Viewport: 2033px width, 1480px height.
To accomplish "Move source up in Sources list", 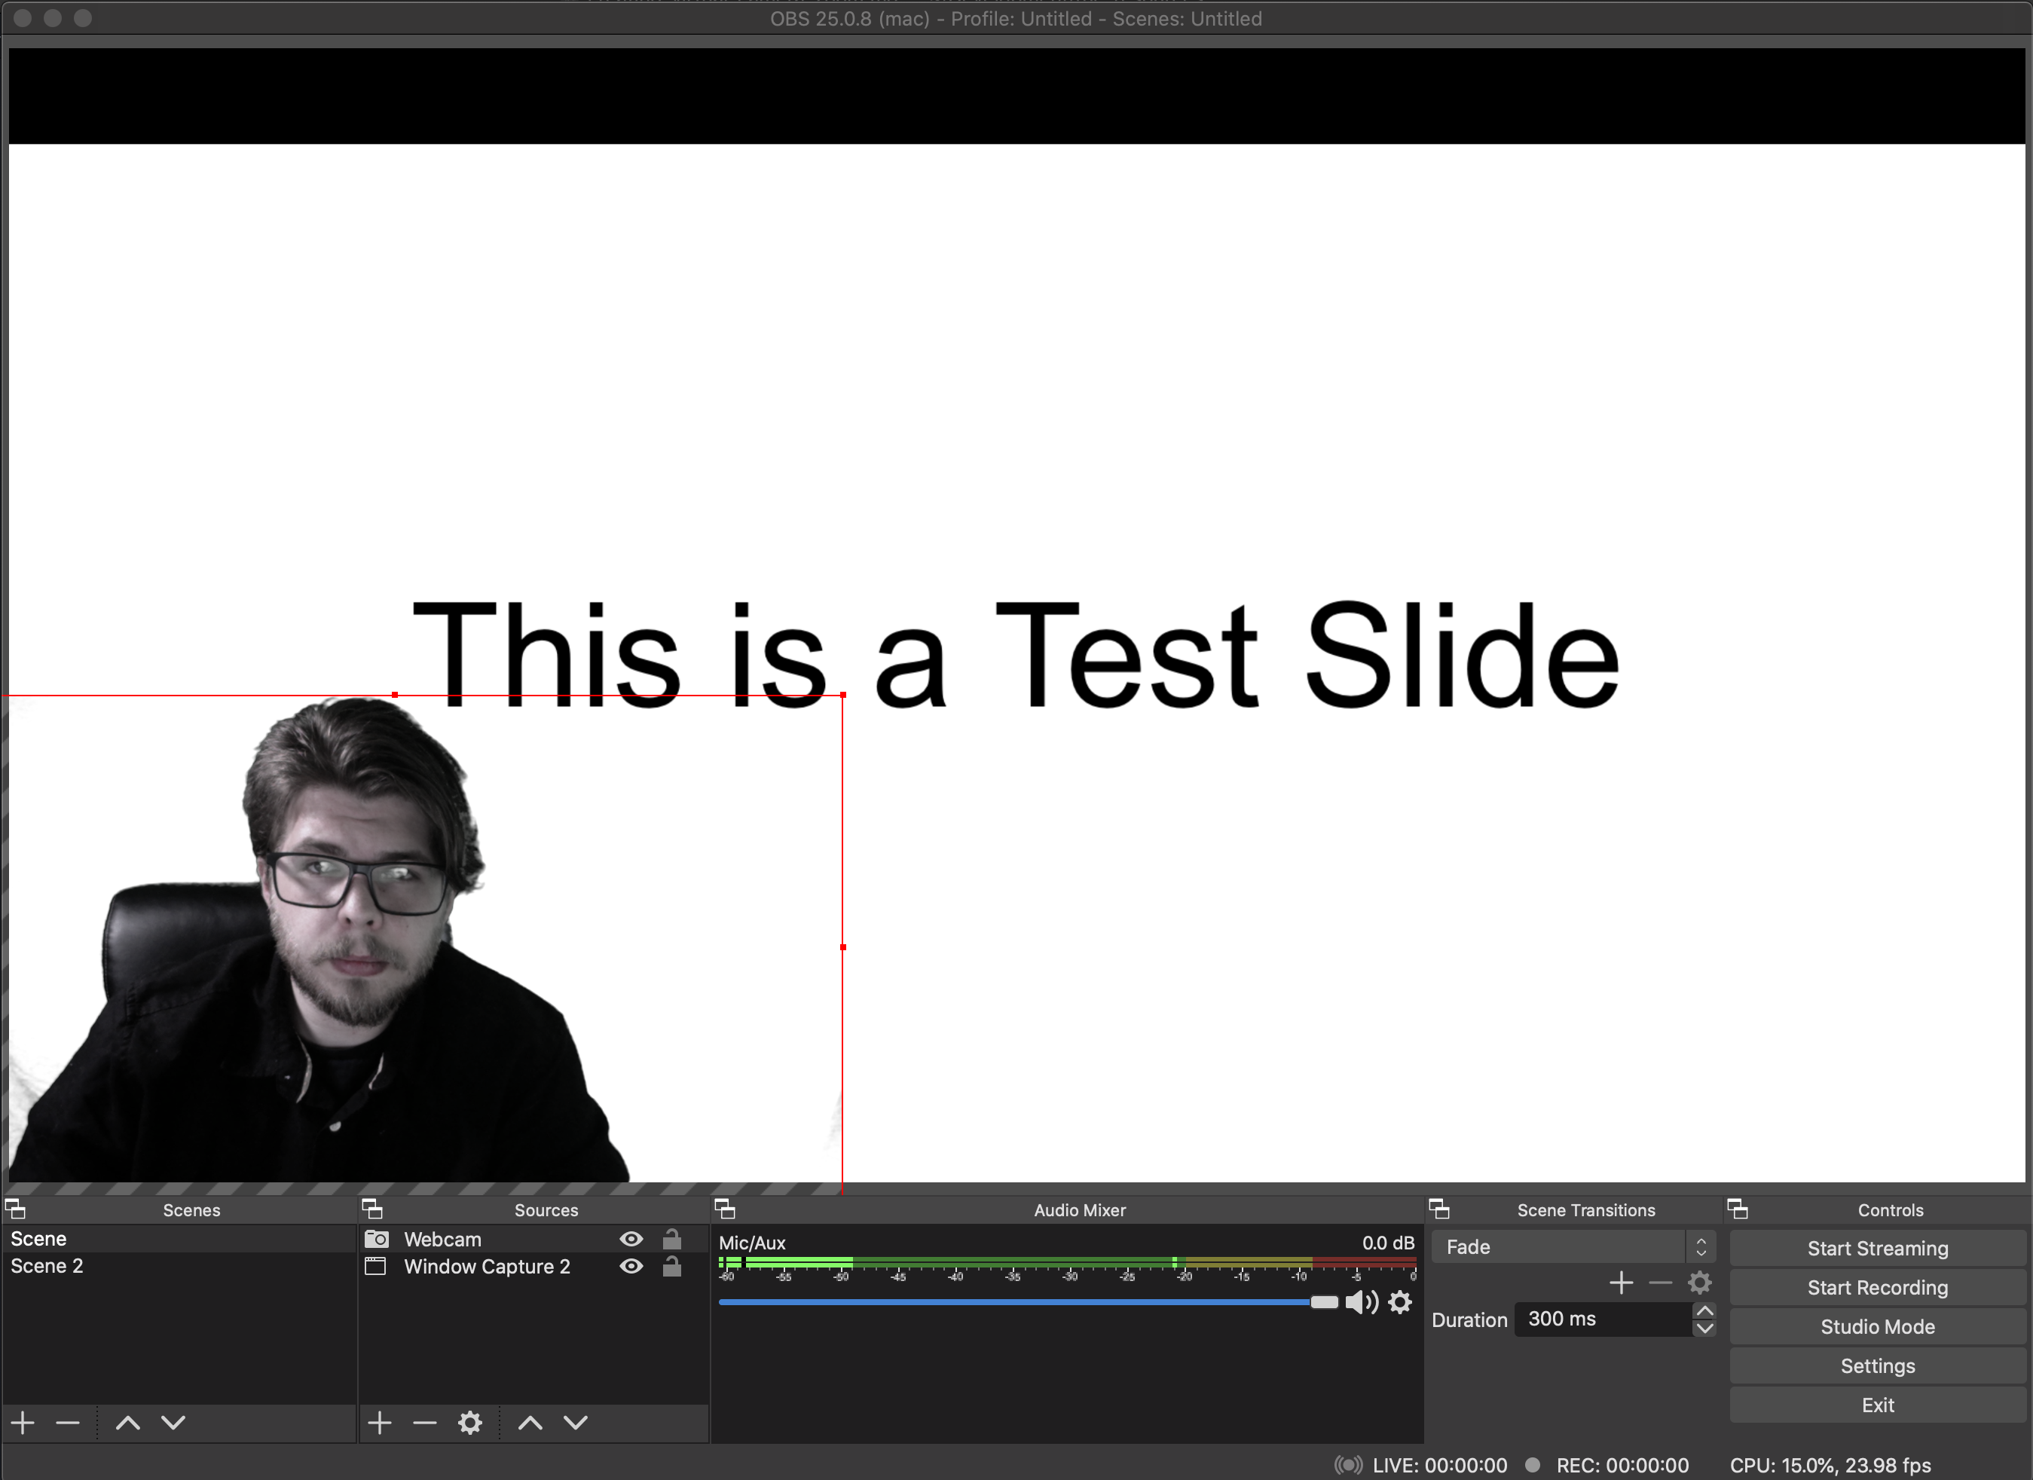I will (x=530, y=1423).
